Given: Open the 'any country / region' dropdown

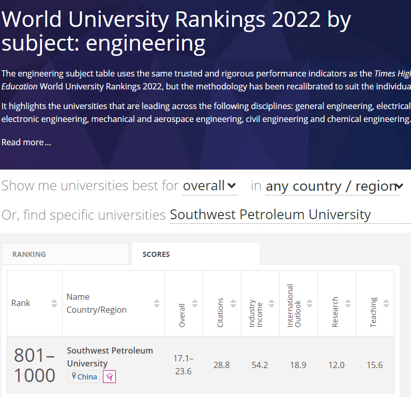Looking at the screenshot, I should coord(334,186).
